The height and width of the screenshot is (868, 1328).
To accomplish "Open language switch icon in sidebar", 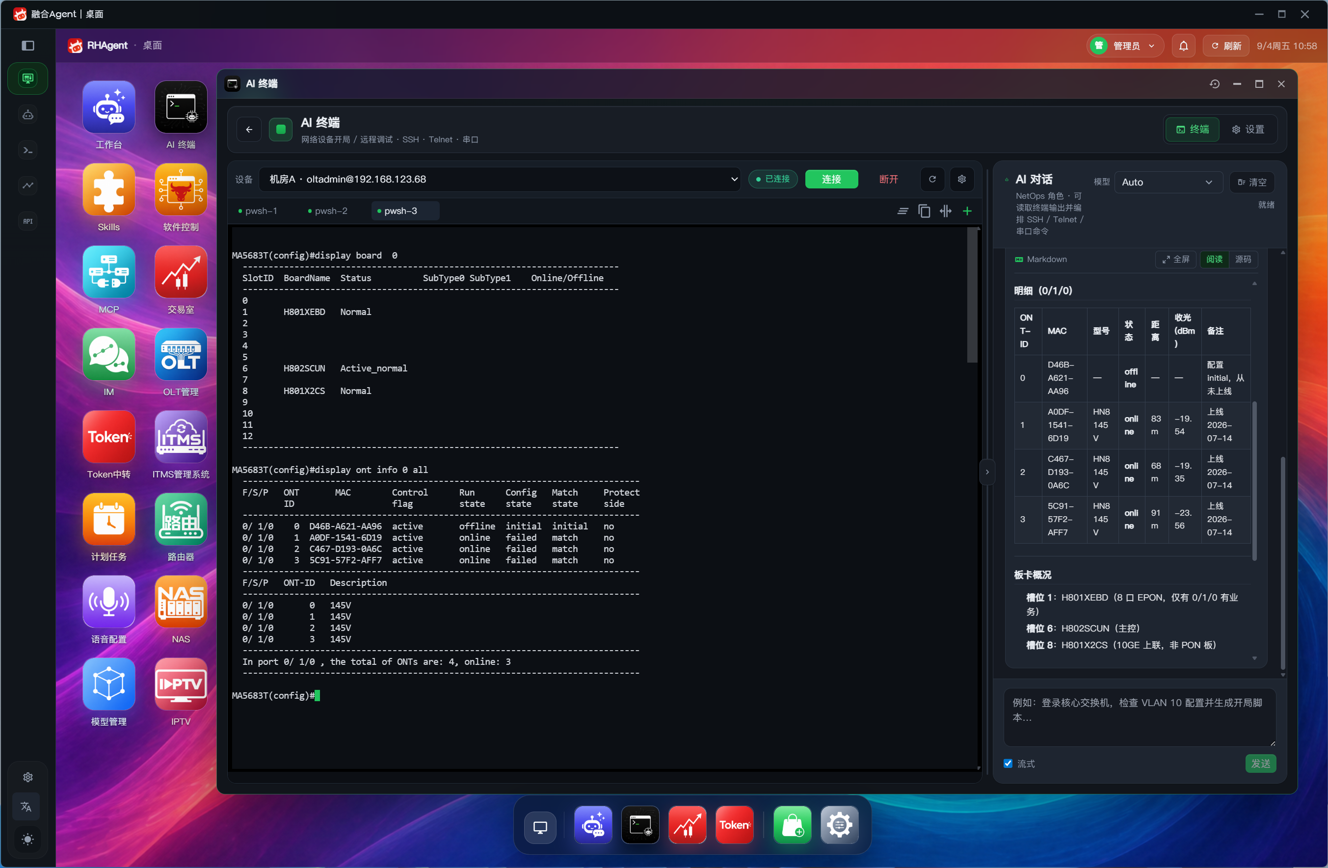I will [x=26, y=807].
